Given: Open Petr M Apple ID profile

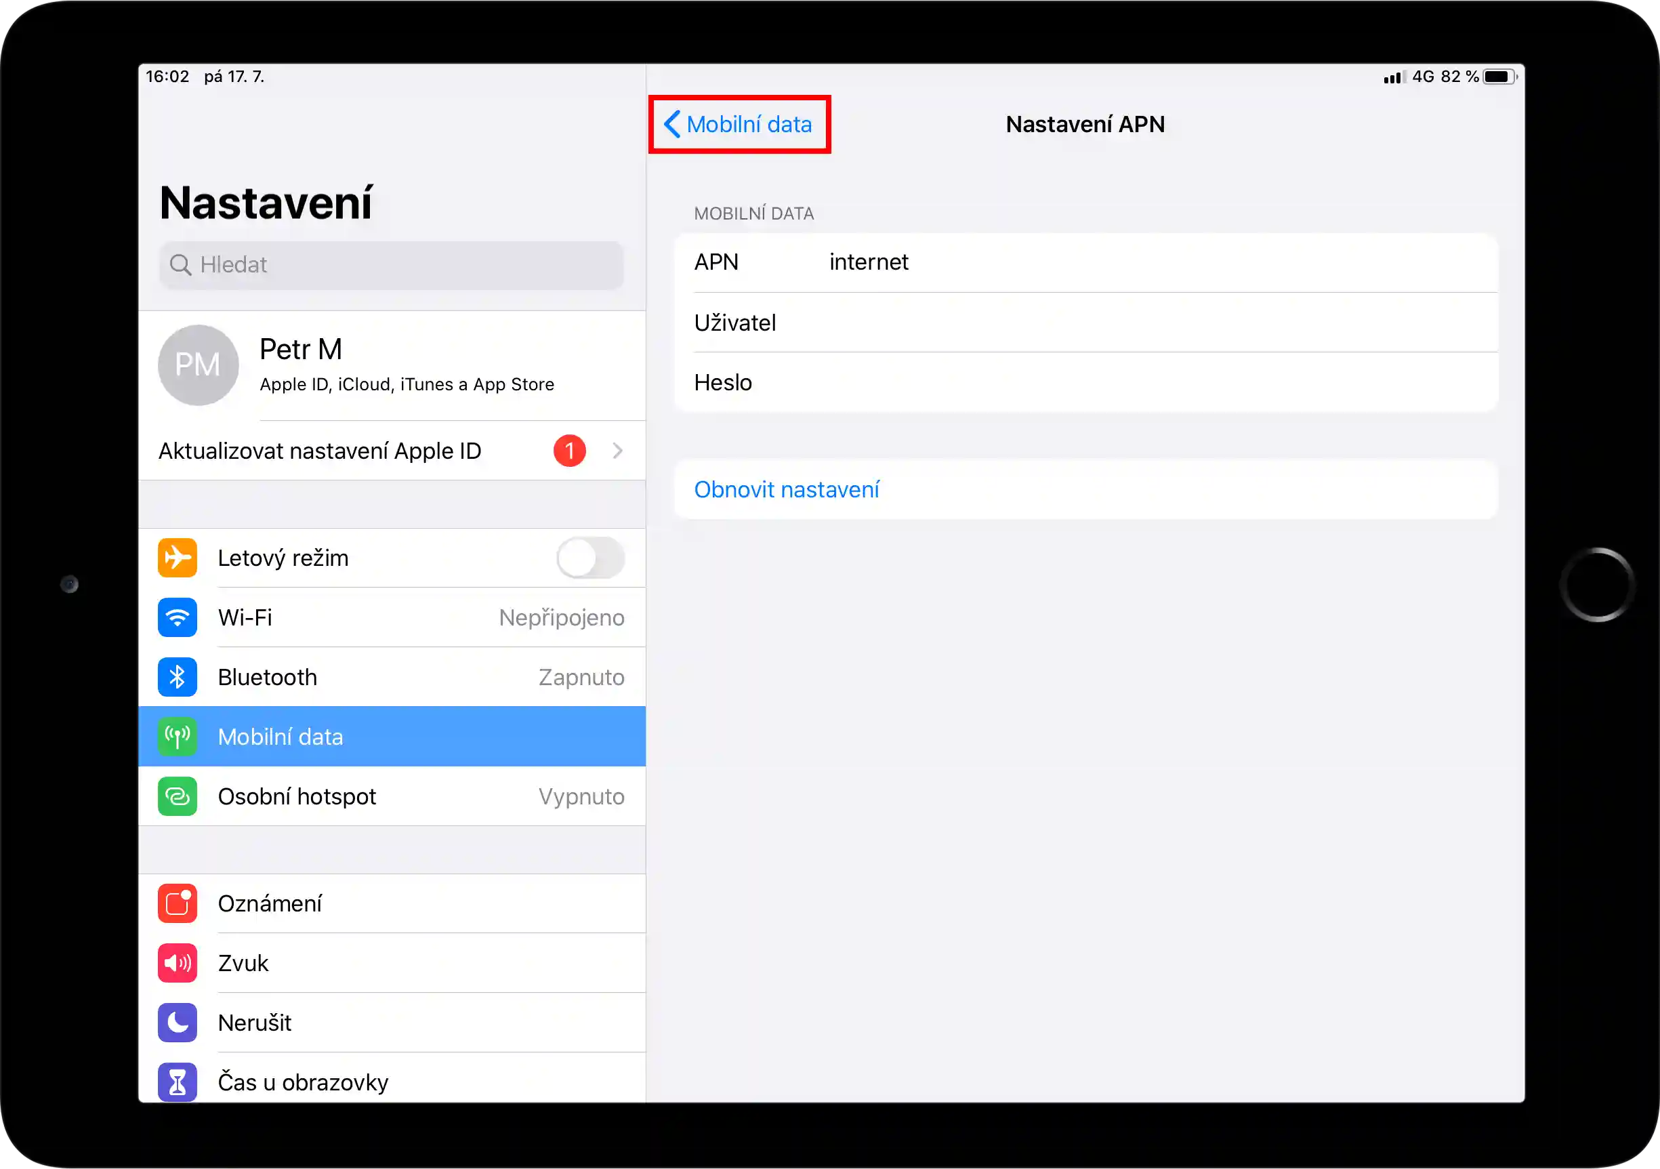Looking at the screenshot, I should 407,365.
